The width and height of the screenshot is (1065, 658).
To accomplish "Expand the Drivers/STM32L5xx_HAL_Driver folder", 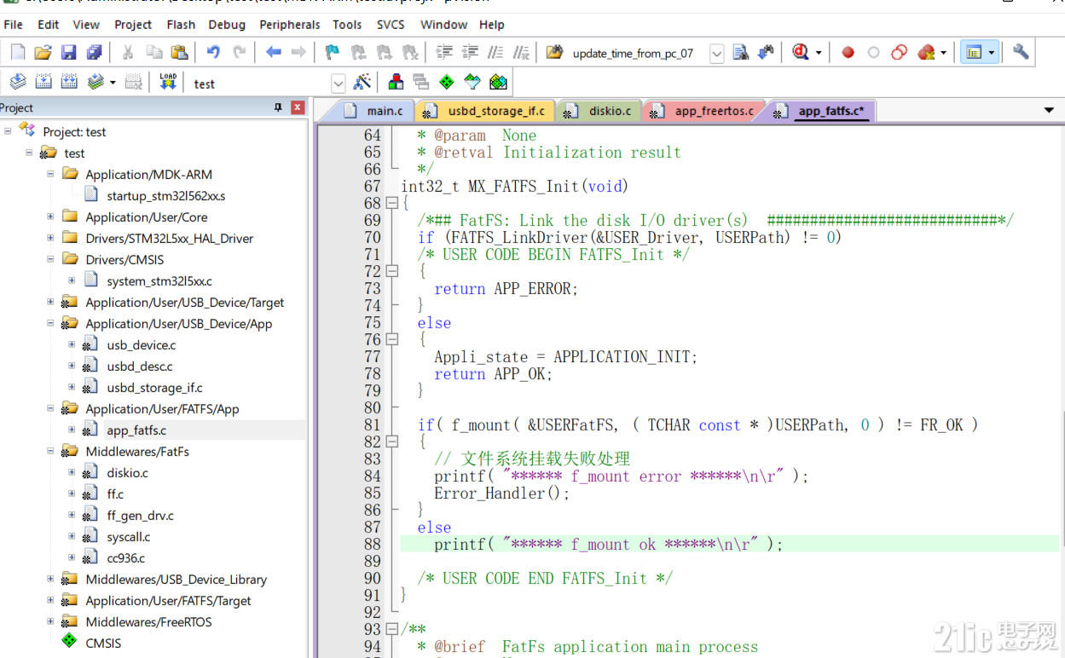I will click(x=50, y=238).
